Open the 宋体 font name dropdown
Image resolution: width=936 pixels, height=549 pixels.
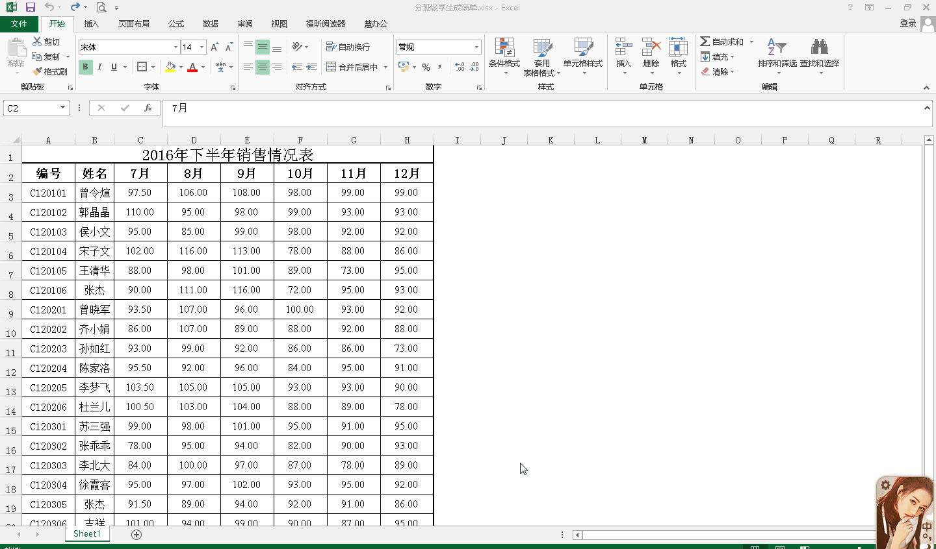(175, 47)
